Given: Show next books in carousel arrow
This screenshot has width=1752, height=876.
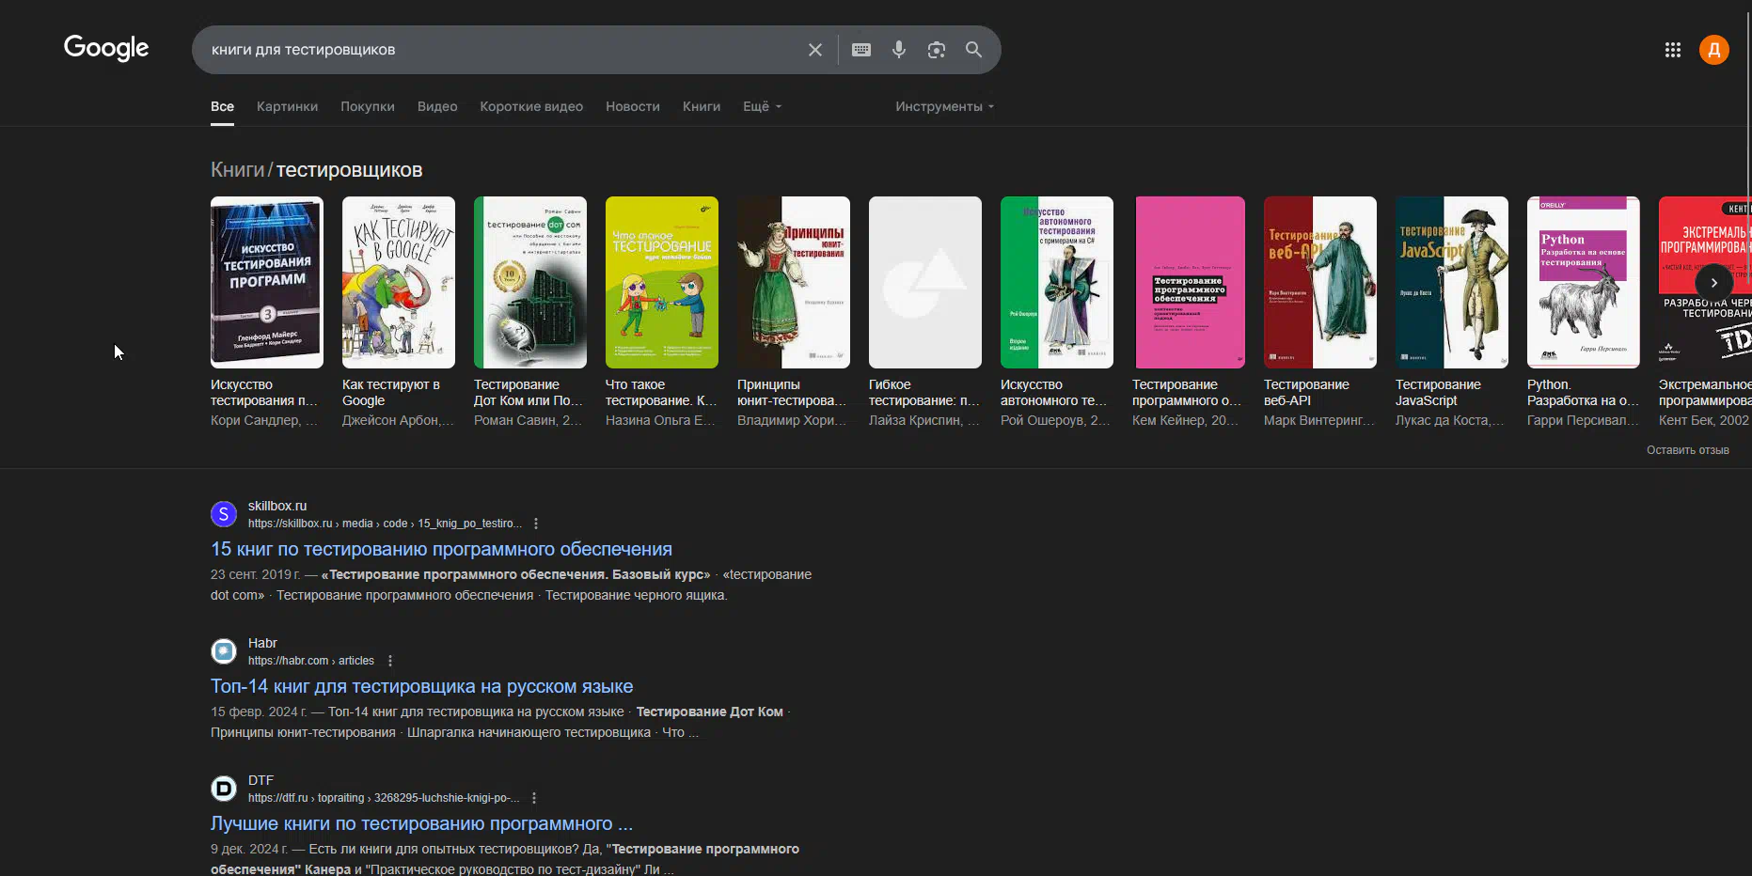Looking at the screenshot, I should 1714,282.
